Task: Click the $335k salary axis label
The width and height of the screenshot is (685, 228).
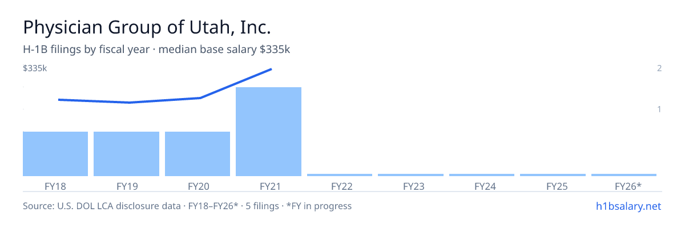Action: (35, 68)
